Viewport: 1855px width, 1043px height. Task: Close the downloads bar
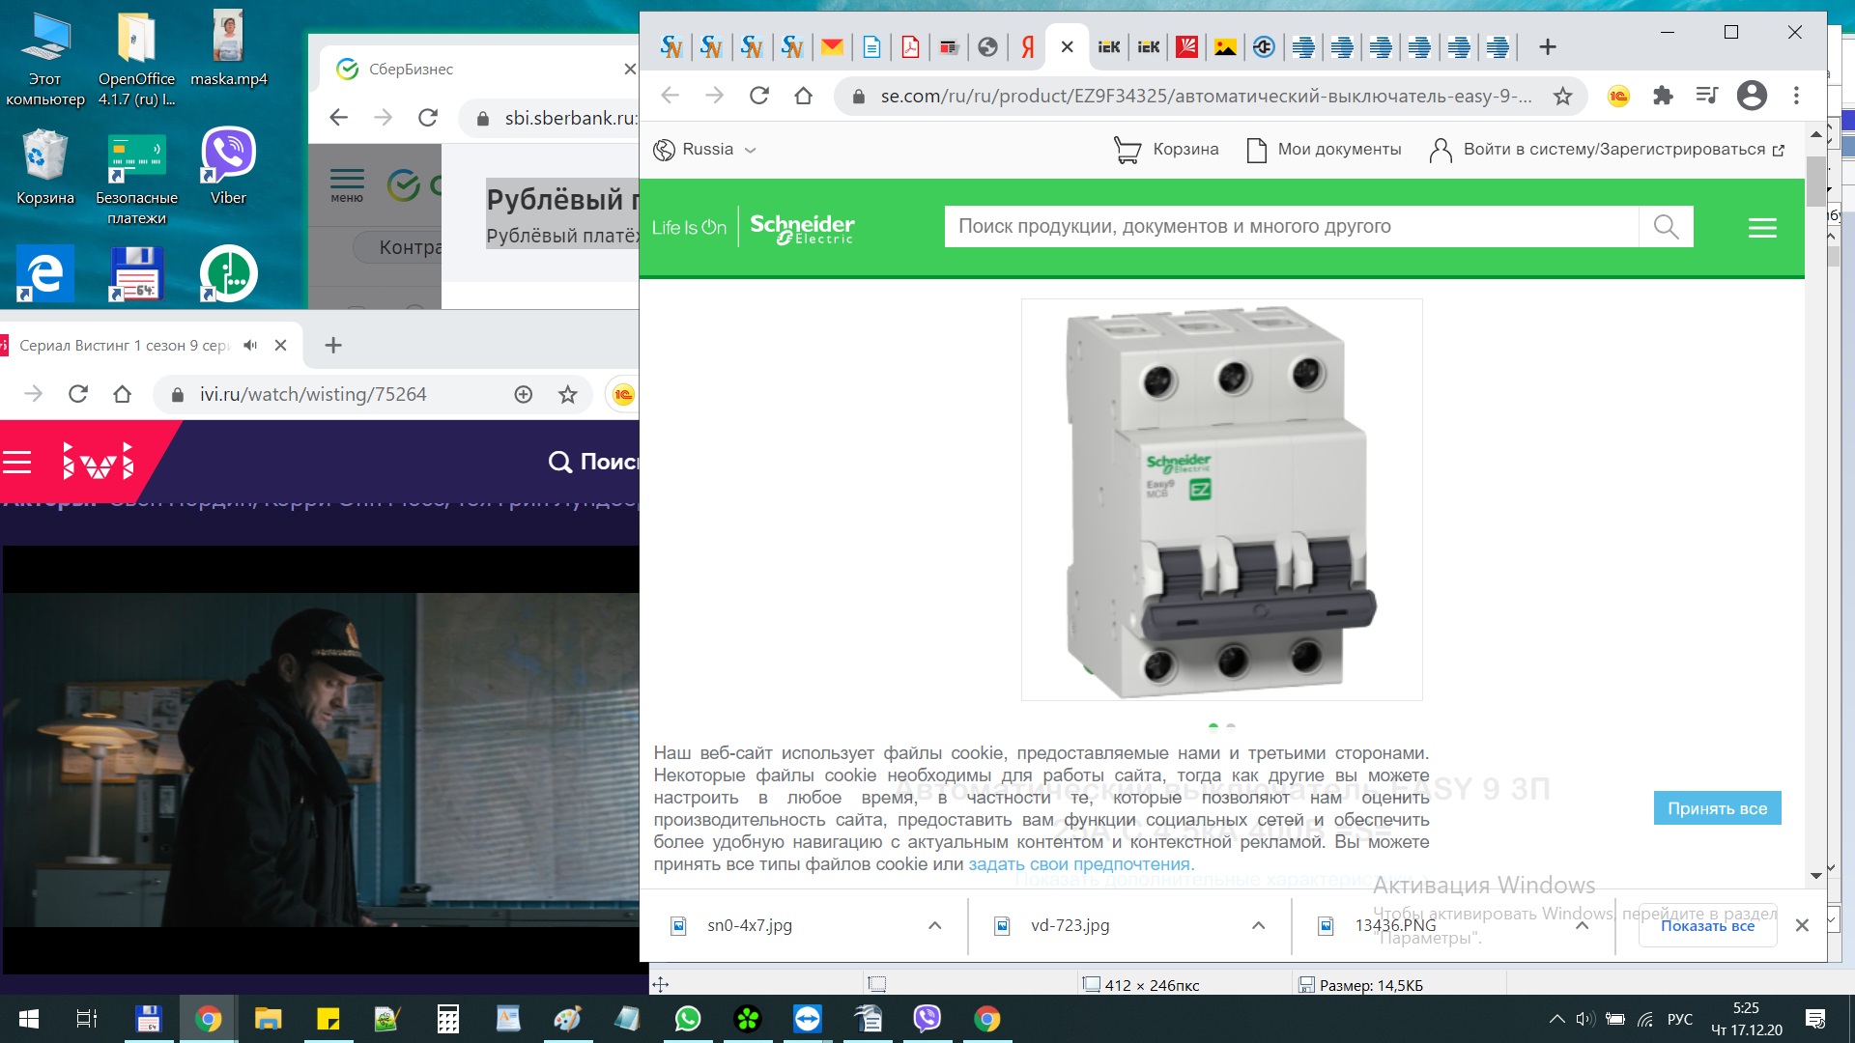(x=1802, y=925)
